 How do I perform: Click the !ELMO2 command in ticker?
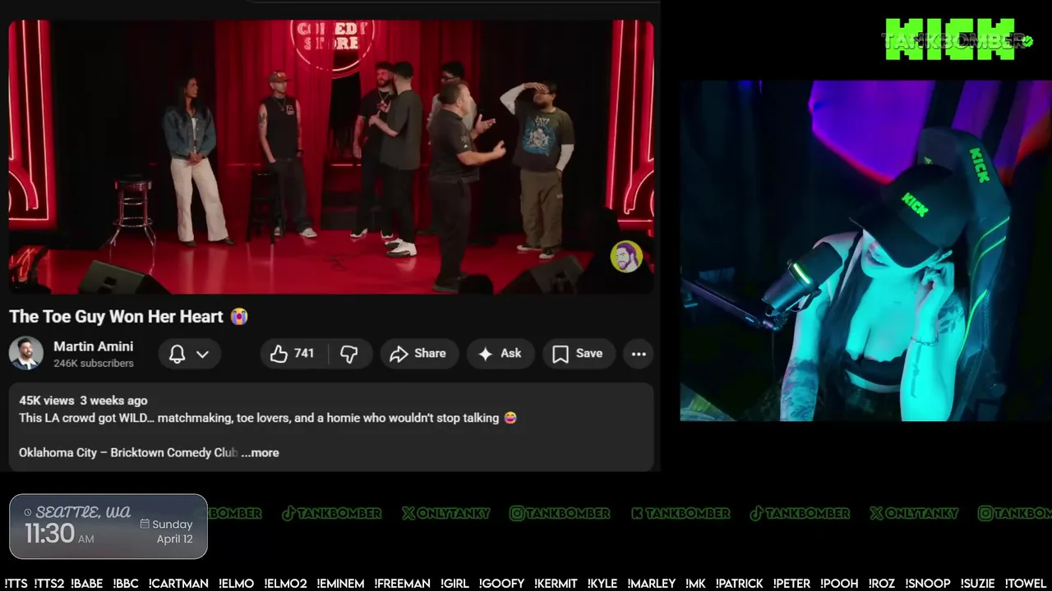(285, 584)
